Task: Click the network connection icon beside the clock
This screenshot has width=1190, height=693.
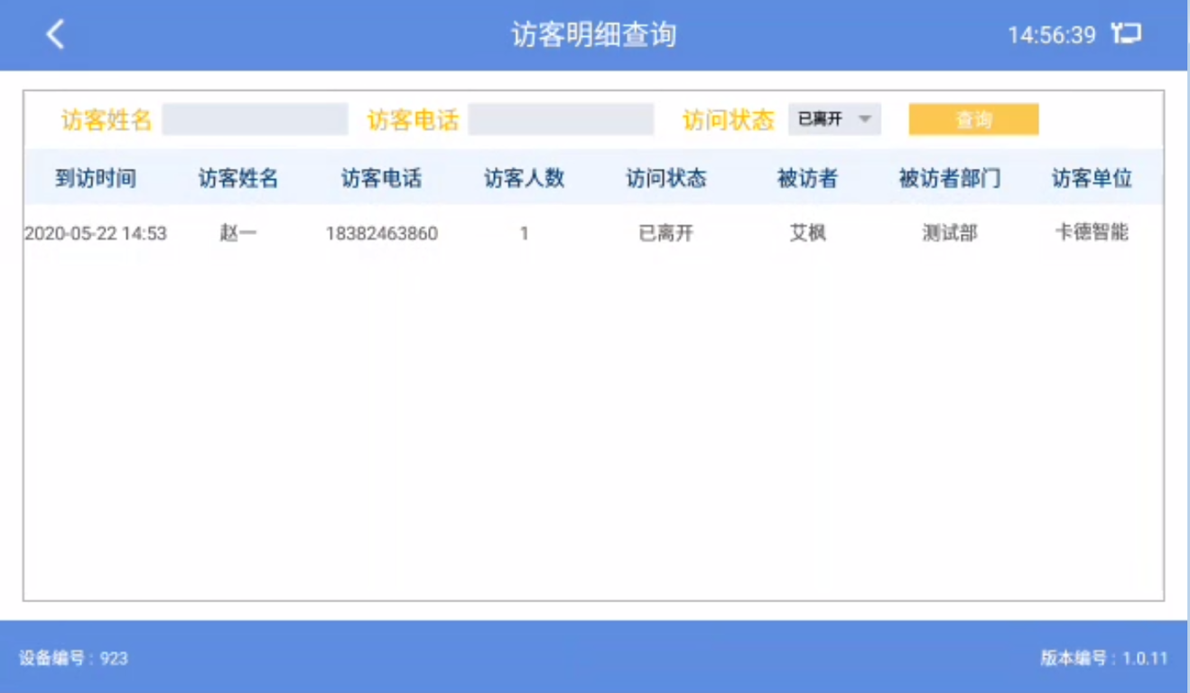Action: point(1126,34)
